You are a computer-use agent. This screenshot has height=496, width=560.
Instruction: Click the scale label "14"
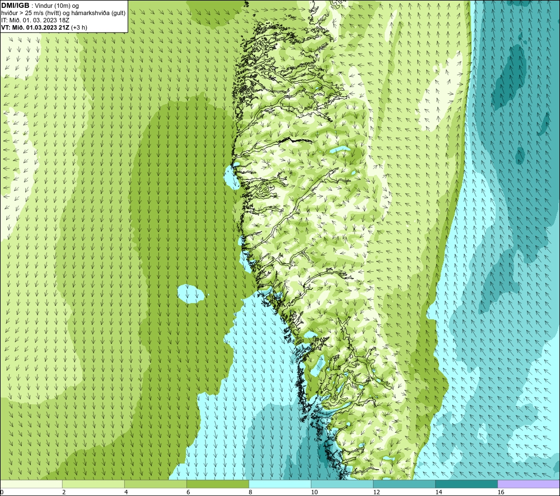438,492
